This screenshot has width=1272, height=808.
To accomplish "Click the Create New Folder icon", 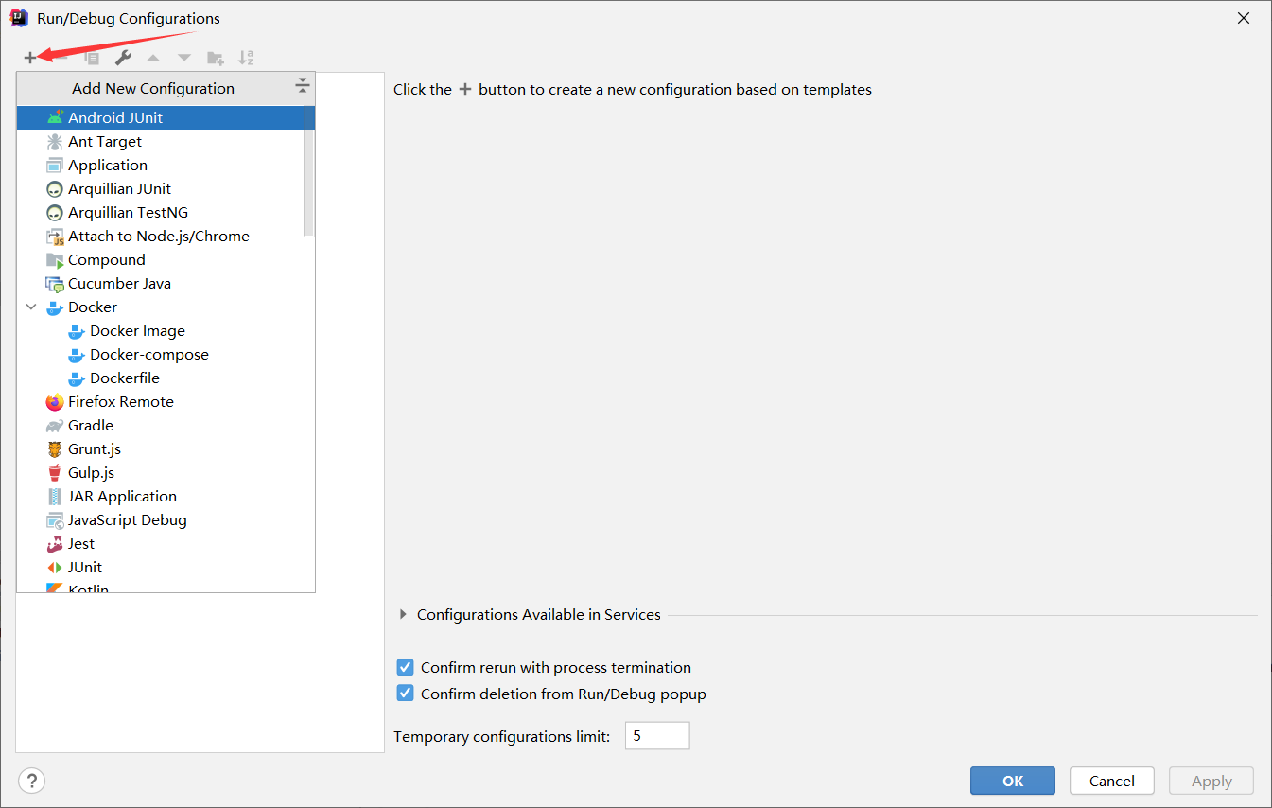I will coord(216,58).
